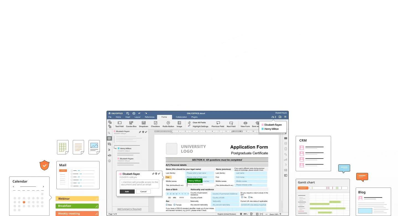
Task: Delete the comment in the popup
Action: 156,174
